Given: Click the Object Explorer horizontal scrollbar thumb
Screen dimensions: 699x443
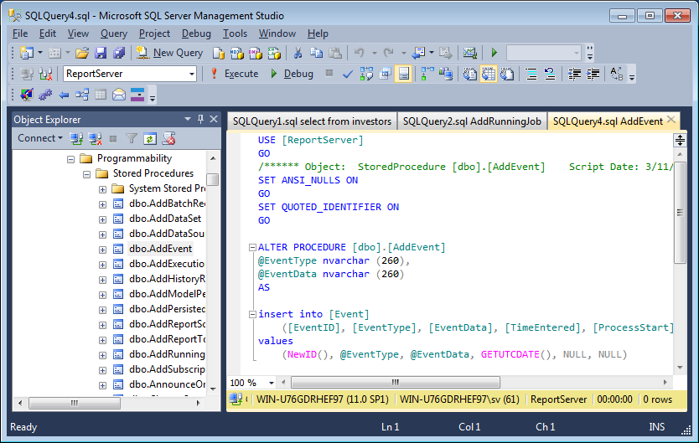Looking at the screenshot, I should point(75,403).
